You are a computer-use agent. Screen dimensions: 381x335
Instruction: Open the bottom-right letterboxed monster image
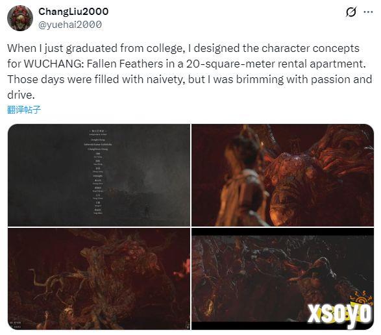point(282,279)
